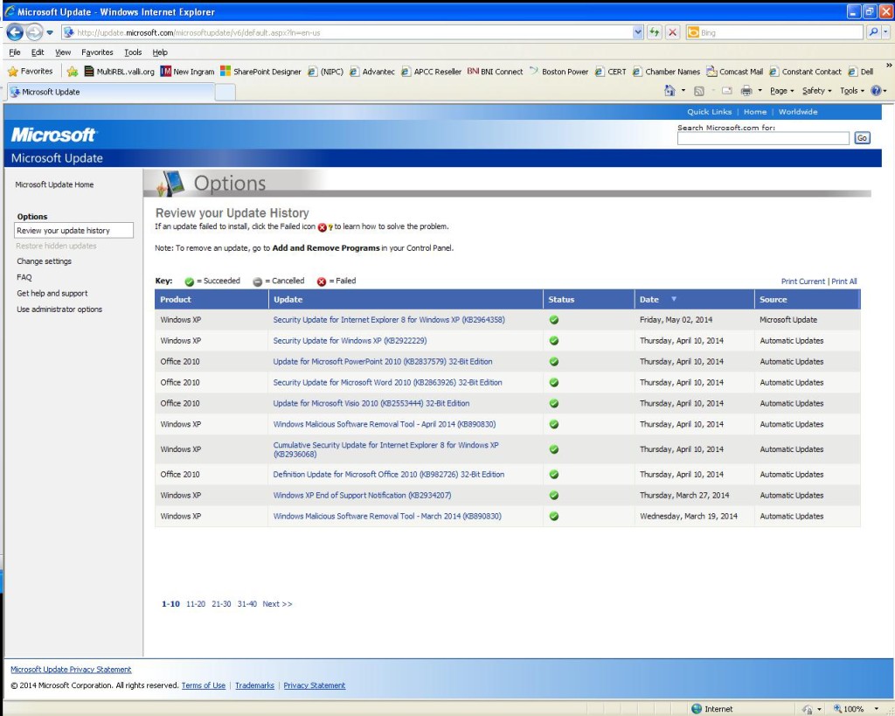Image resolution: width=895 pixels, height=716 pixels.
Task: Open Help via the blue question mark icon
Action: pos(876,90)
